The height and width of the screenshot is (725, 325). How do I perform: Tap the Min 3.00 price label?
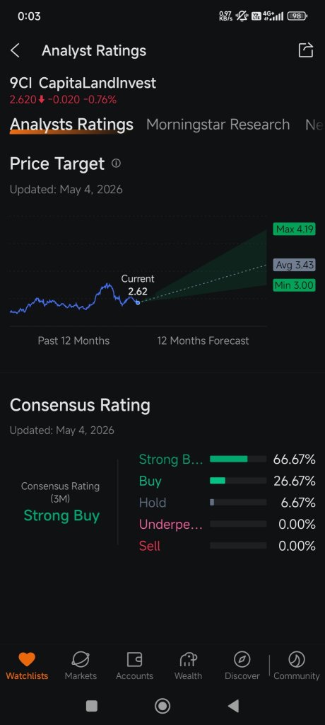point(294,285)
